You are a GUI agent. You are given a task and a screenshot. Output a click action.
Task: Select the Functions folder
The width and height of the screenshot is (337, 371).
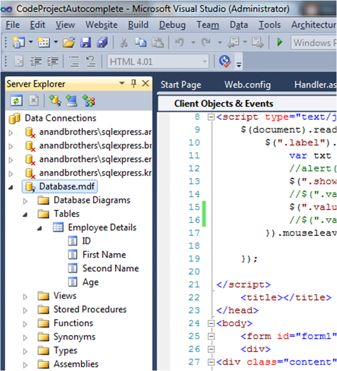click(x=73, y=323)
